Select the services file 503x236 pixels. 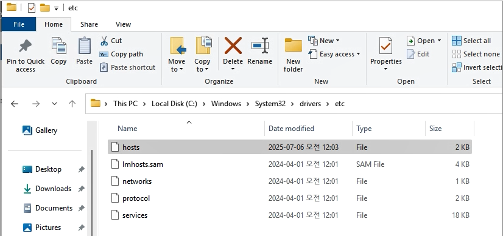(290, 215)
